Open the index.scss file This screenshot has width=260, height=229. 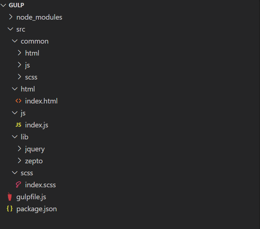tap(40, 185)
